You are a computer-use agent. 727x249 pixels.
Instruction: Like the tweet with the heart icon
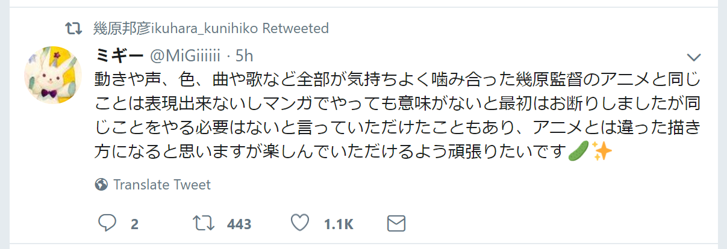299,224
